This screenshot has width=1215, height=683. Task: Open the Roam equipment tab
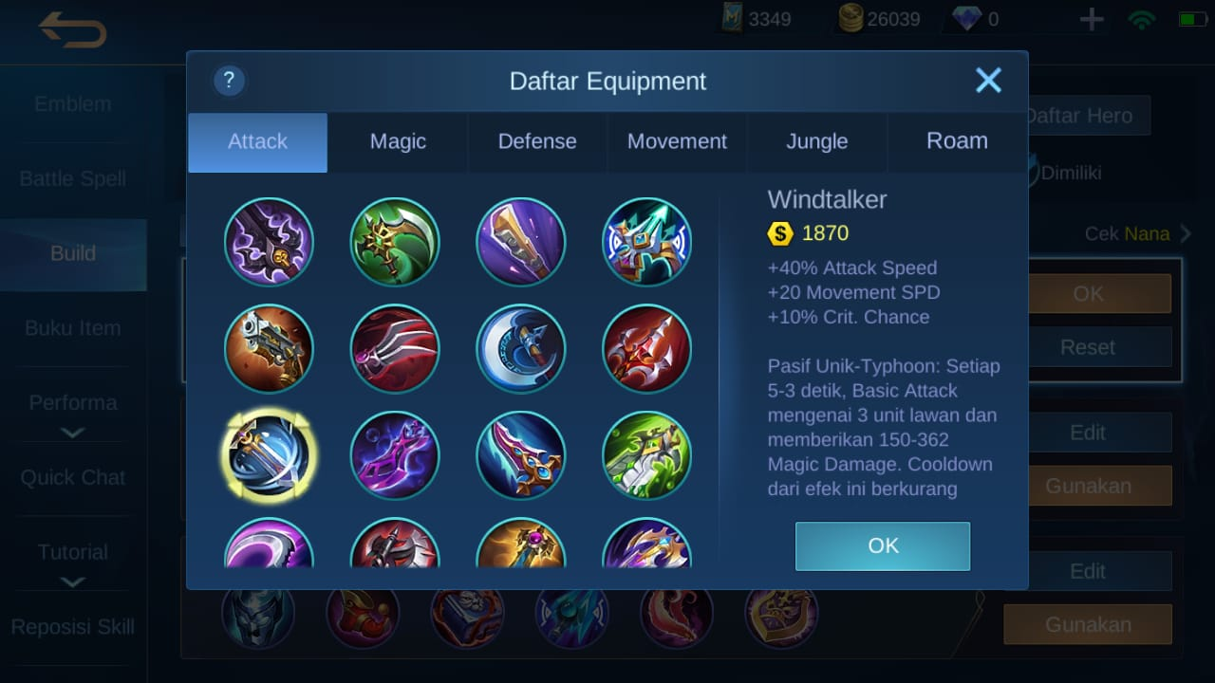(x=957, y=141)
